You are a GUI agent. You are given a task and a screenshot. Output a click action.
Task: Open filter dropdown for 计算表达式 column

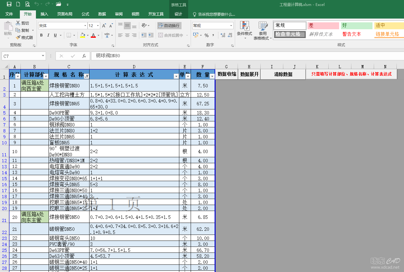[176, 76]
